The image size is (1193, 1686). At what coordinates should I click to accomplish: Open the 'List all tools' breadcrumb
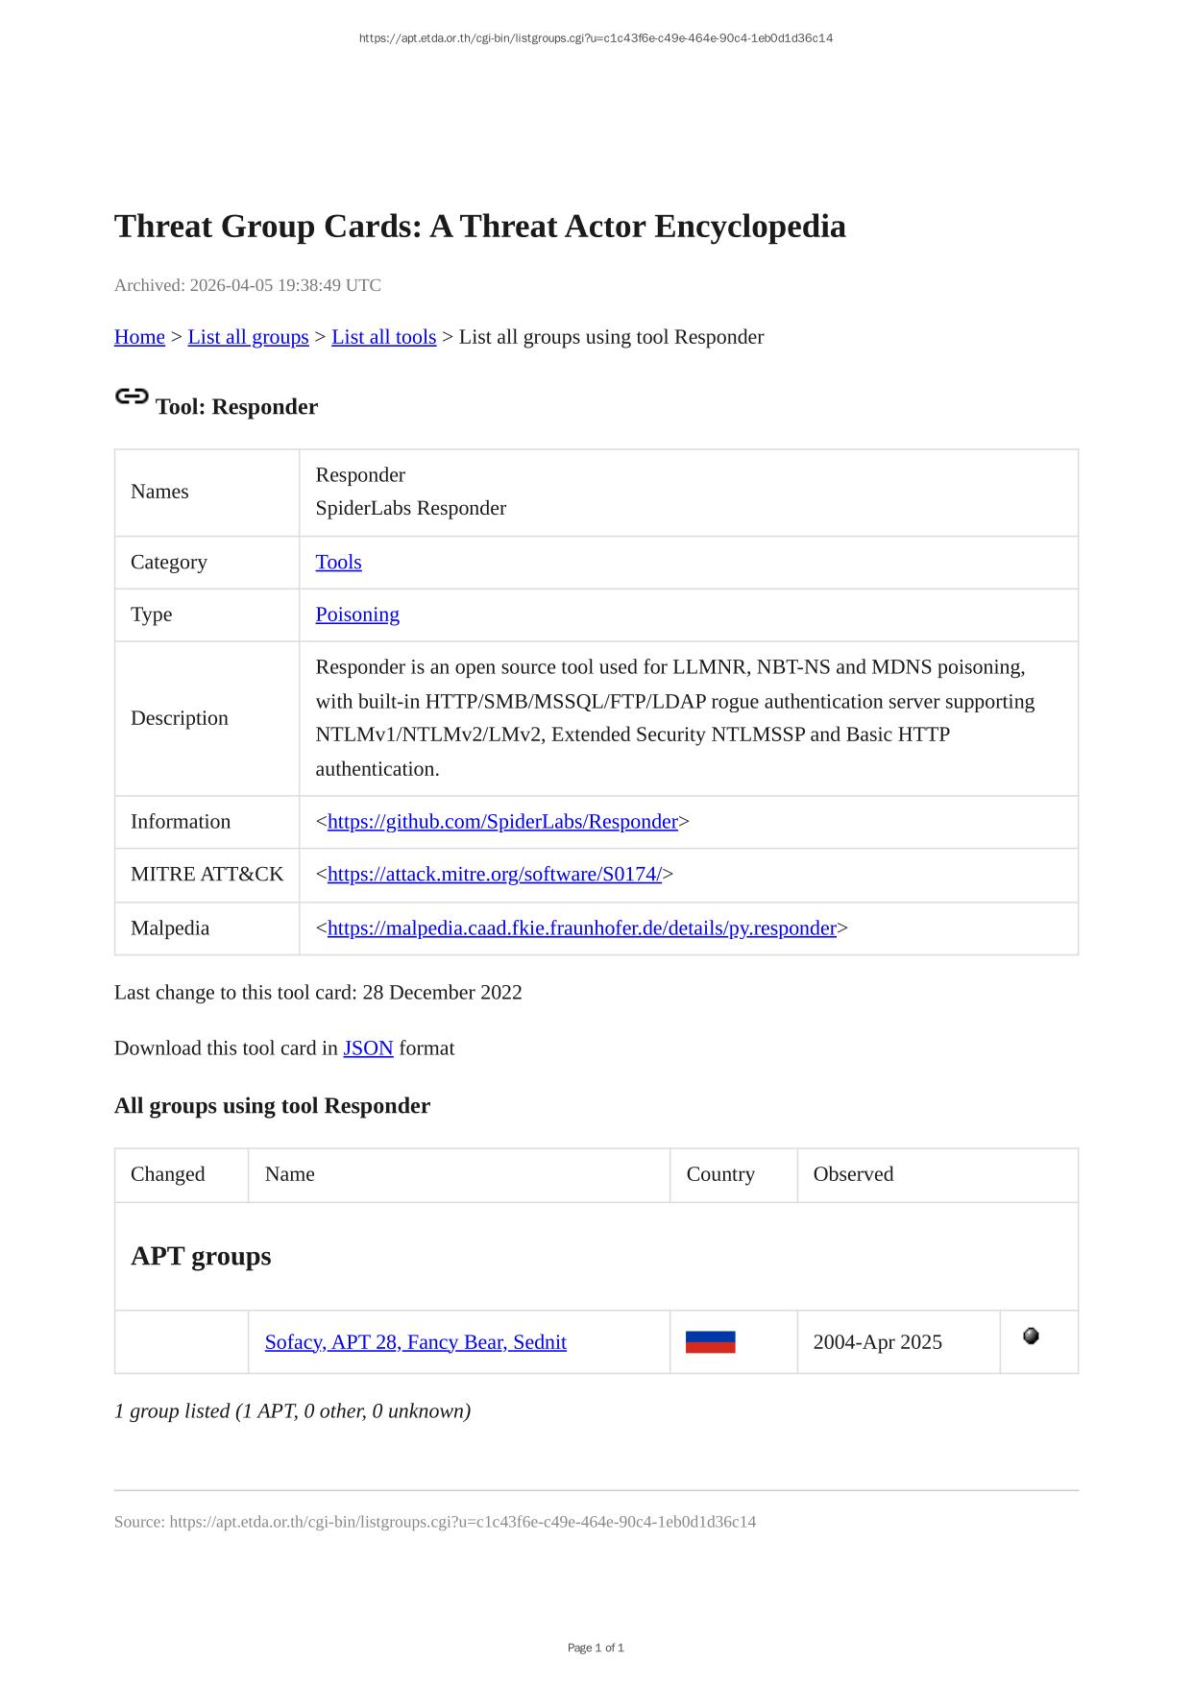[383, 337]
